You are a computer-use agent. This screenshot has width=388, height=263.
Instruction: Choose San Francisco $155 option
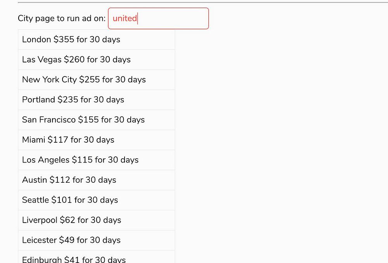[96, 120]
